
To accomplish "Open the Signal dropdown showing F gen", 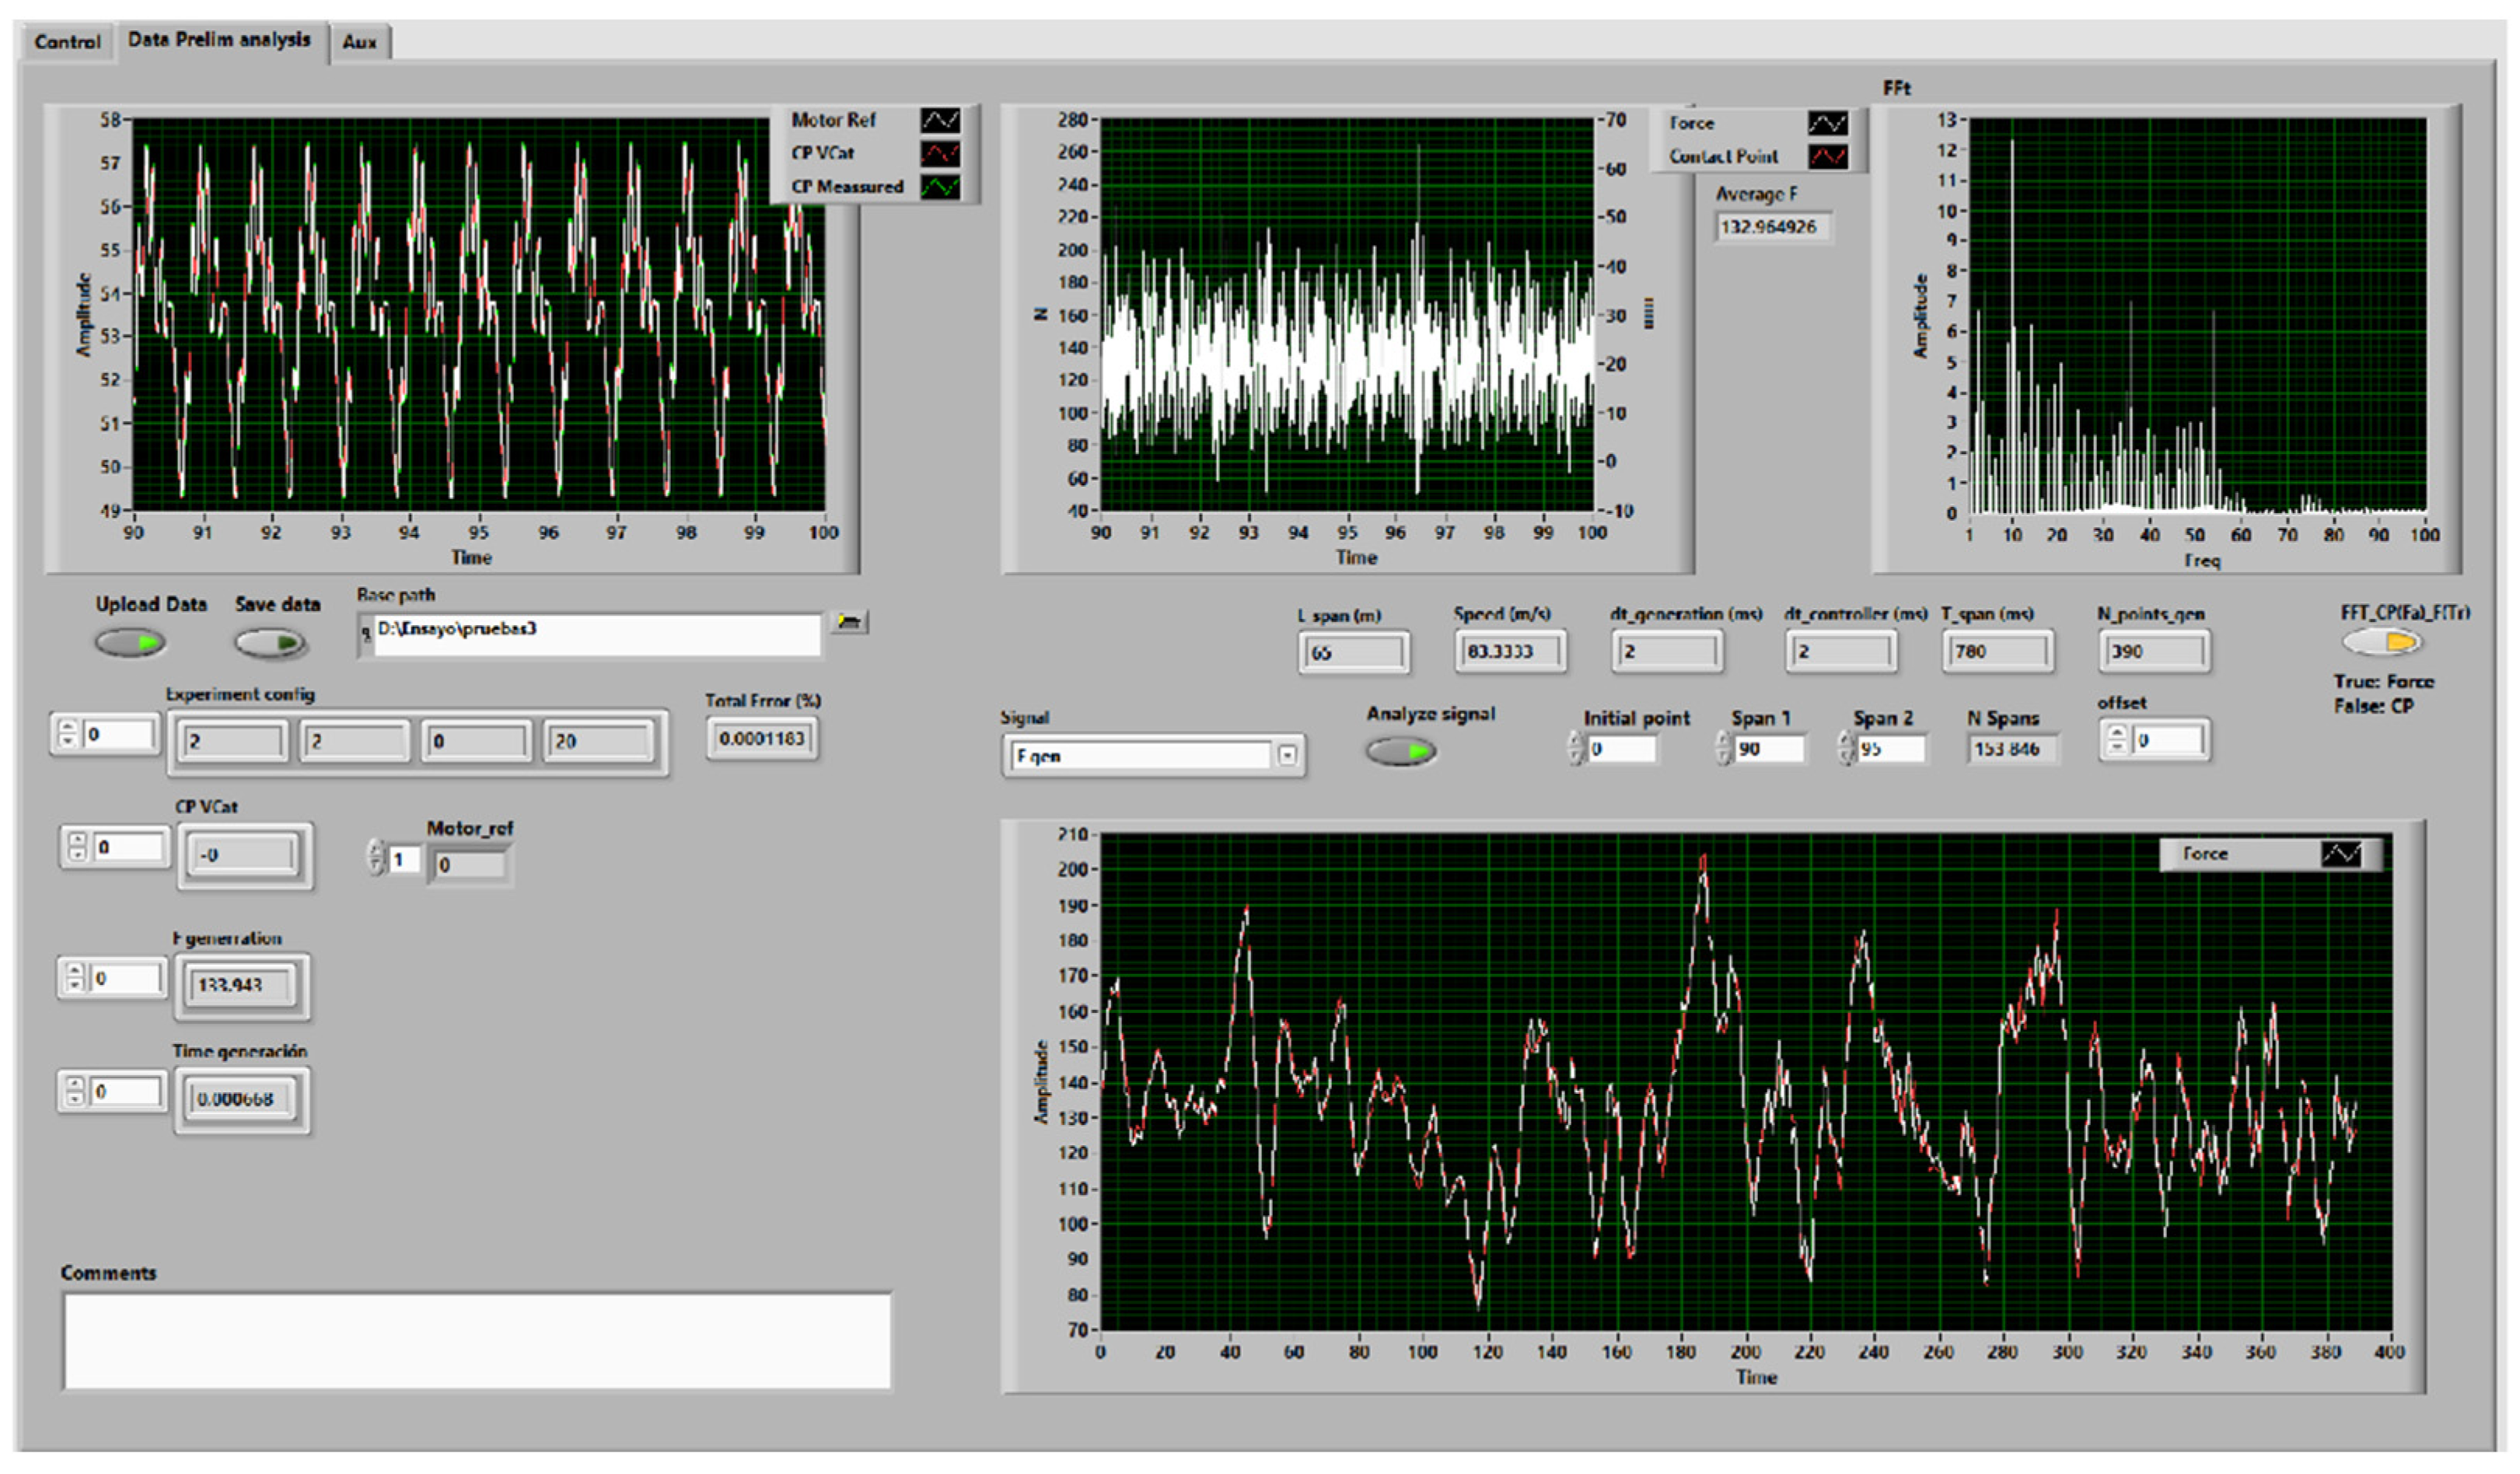I will [1288, 756].
